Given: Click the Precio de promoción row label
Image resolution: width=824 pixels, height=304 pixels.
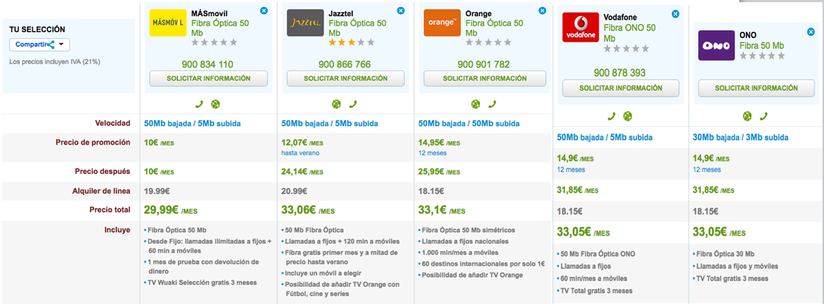Looking at the screenshot, I should pos(93,142).
